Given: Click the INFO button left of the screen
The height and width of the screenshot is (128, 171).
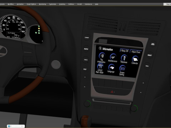Looking at the screenshot, I should (x=86, y=60).
